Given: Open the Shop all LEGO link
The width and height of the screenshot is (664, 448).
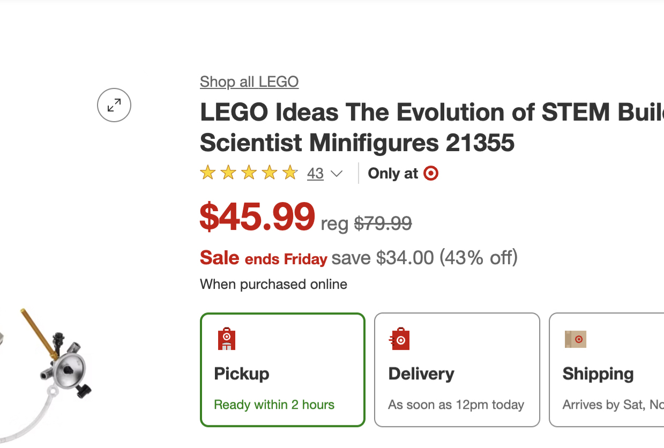Looking at the screenshot, I should [249, 82].
